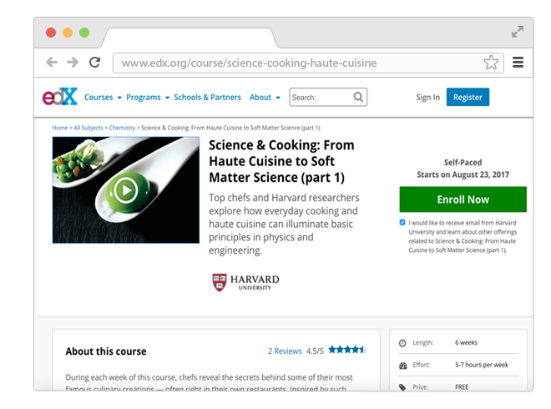The width and height of the screenshot is (551, 409).
Task: Click the Chemistry breadcrumb link
Action: (x=122, y=128)
